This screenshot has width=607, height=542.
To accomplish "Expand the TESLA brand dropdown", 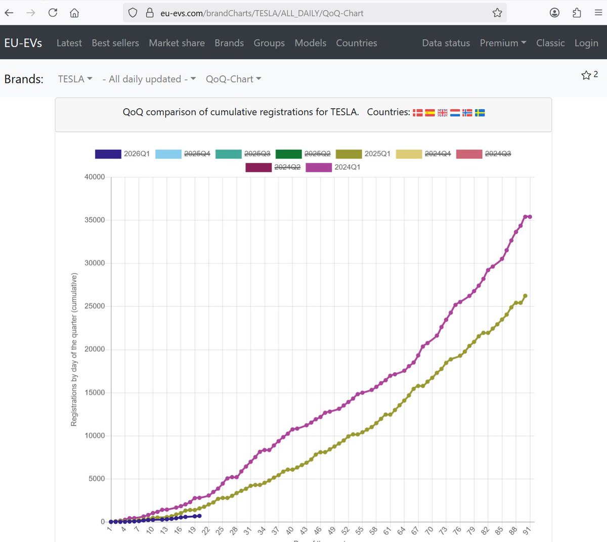I will point(75,79).
